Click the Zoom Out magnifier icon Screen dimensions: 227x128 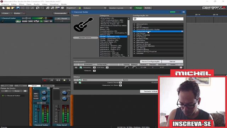[x=52, y=8]
